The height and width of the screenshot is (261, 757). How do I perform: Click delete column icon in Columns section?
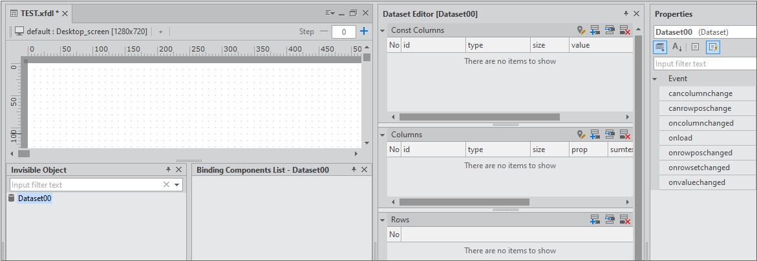point(624,135)
